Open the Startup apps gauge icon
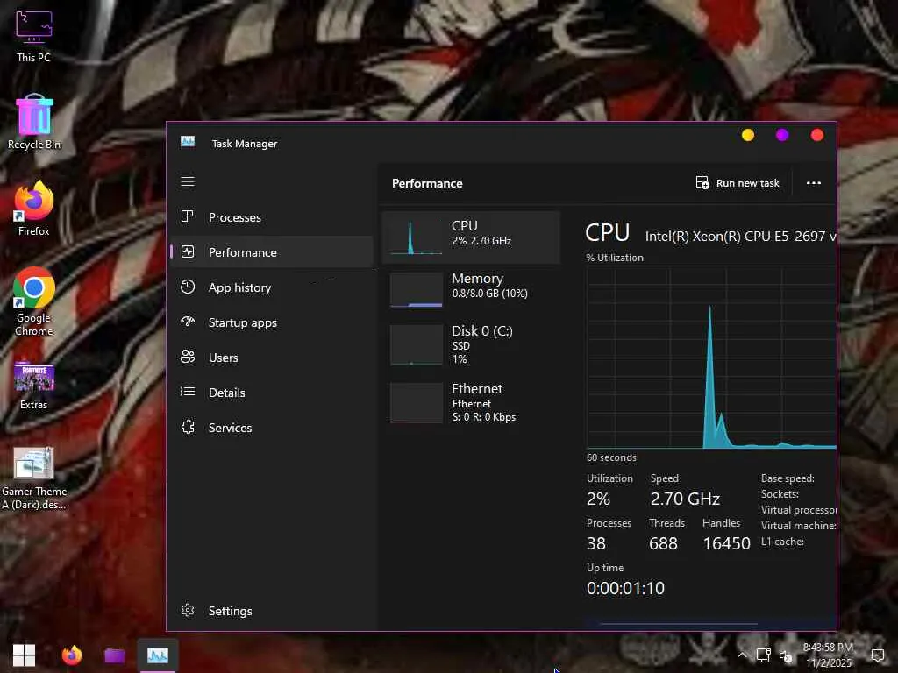This screenshot has width=898, height=673. tap(188, 322)
